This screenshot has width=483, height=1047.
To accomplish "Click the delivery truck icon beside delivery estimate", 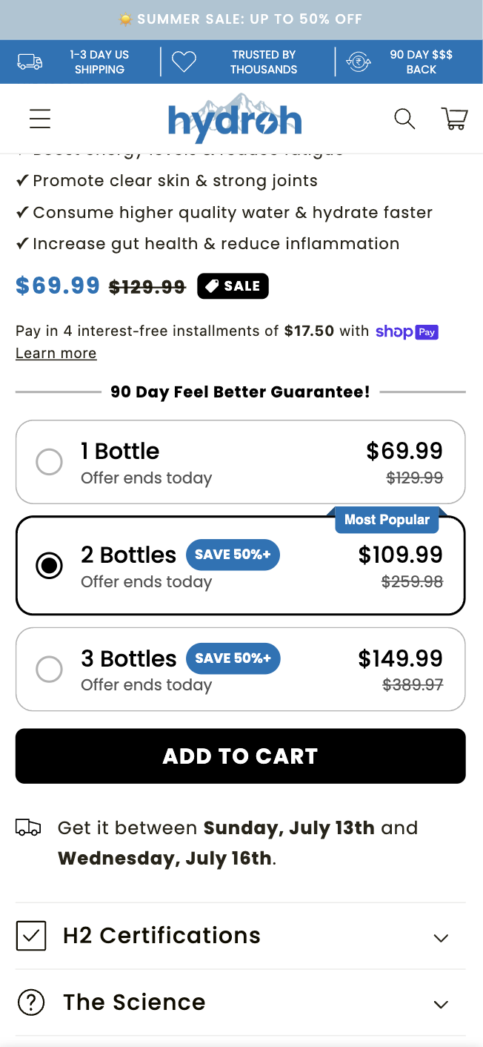I will pyautogui.click(x=28, y=828).
